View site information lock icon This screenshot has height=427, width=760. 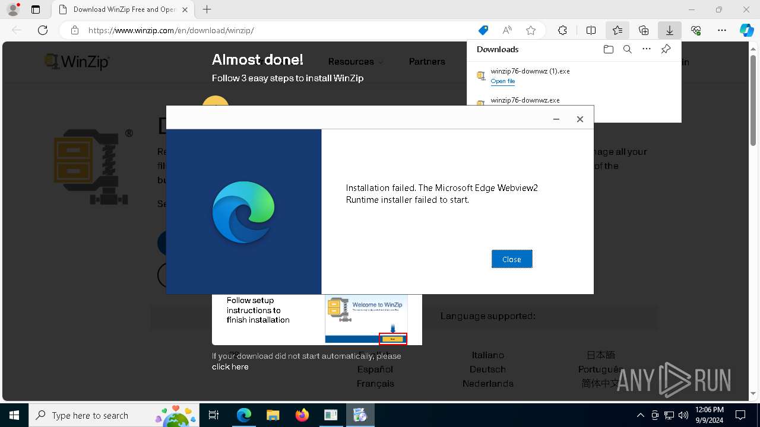pos(74,30)
